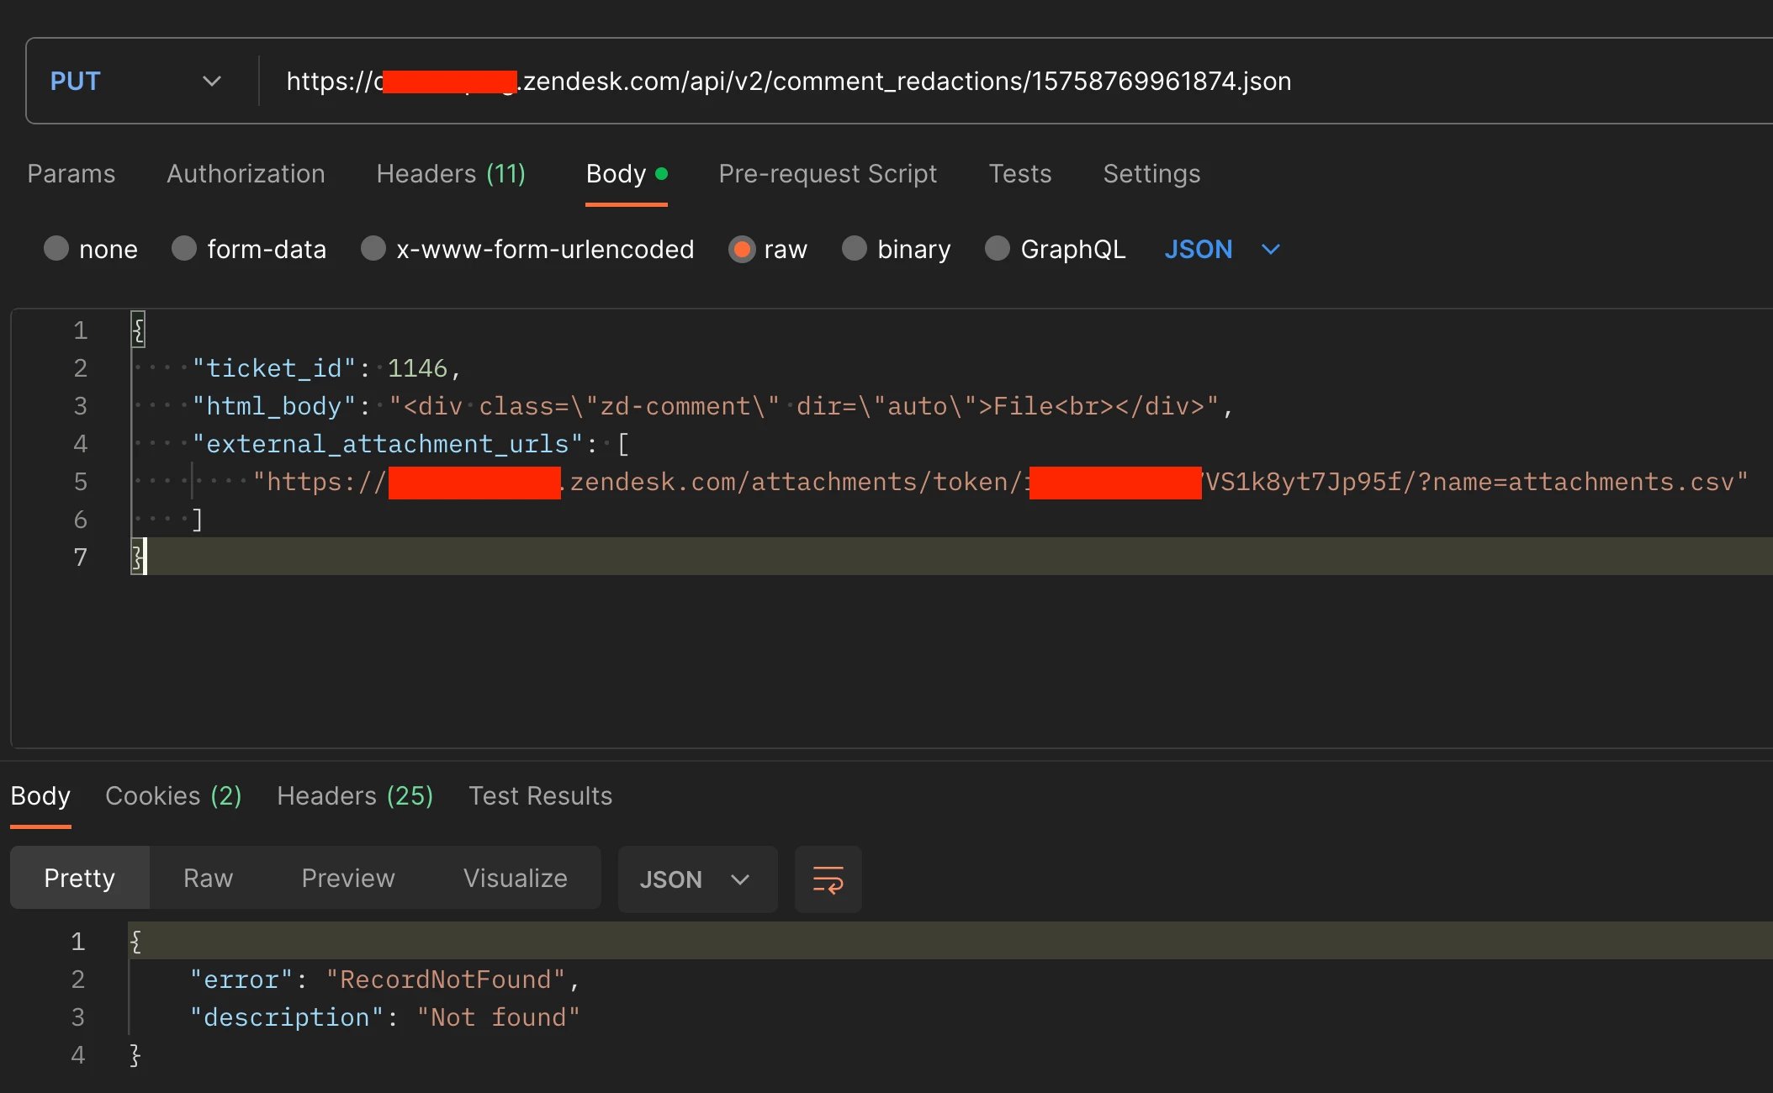Click the Visualize response button
The image size is (1773, 1093).
coord(515,879)
